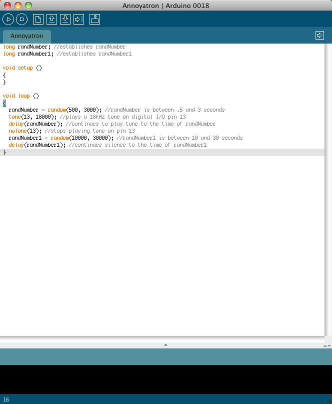This screenshot has height=404, width=332.
Task: Save the sketch with the Save icon
Action: 65,20
